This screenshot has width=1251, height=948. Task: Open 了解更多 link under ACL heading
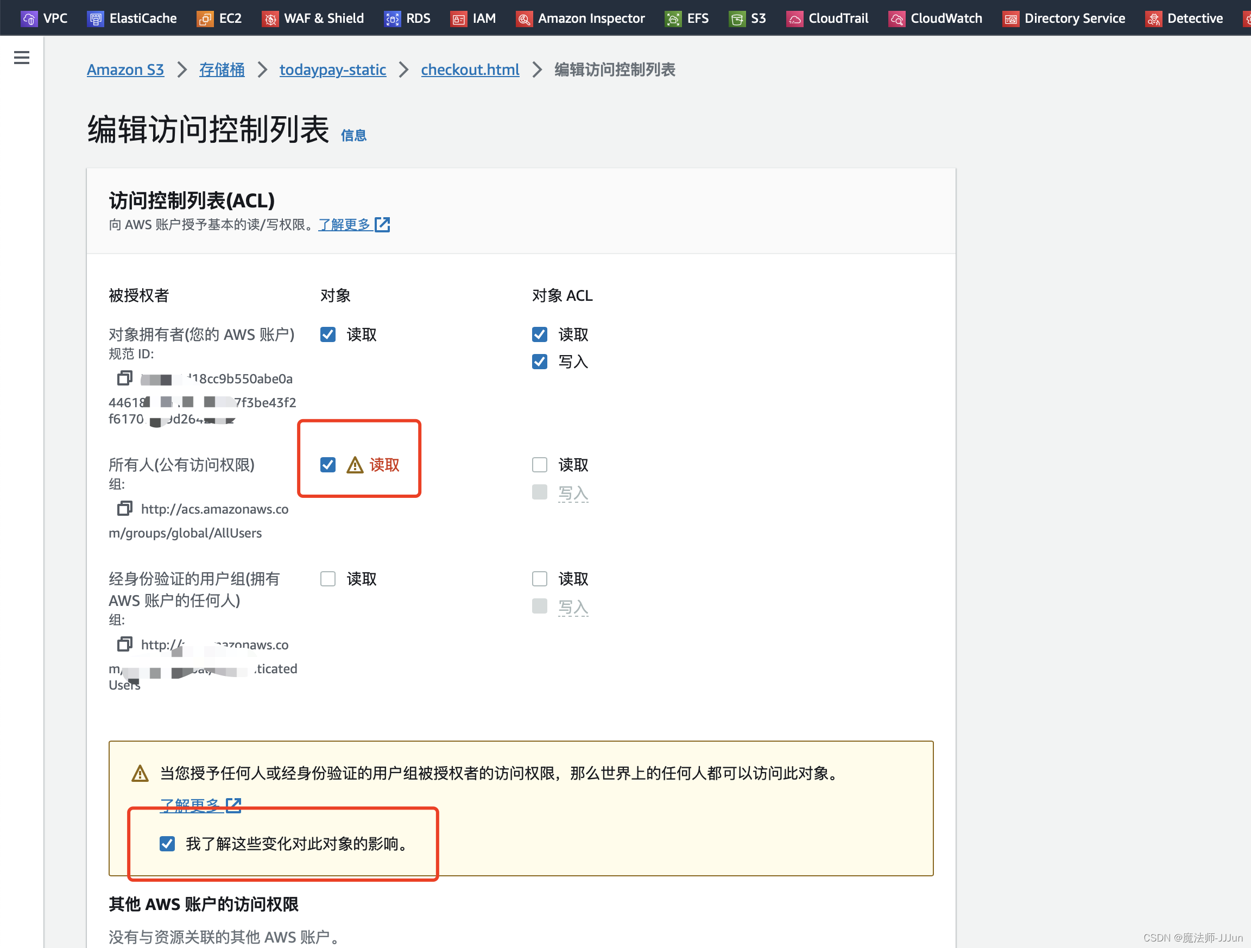tap(344, 225)
